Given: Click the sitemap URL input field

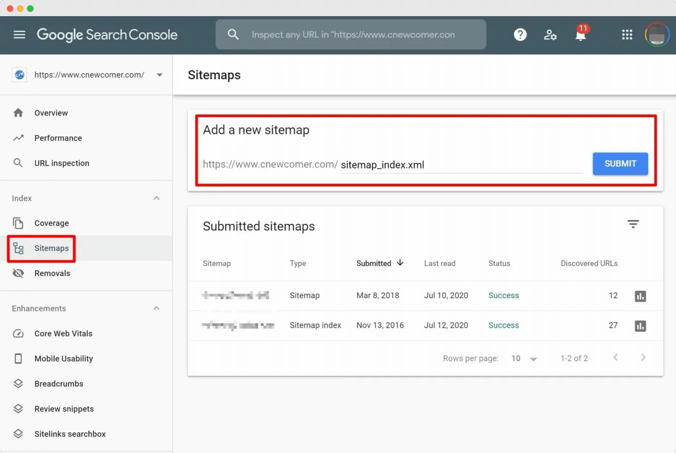Looking at the screenshot, I should click(x=461, y=165).
